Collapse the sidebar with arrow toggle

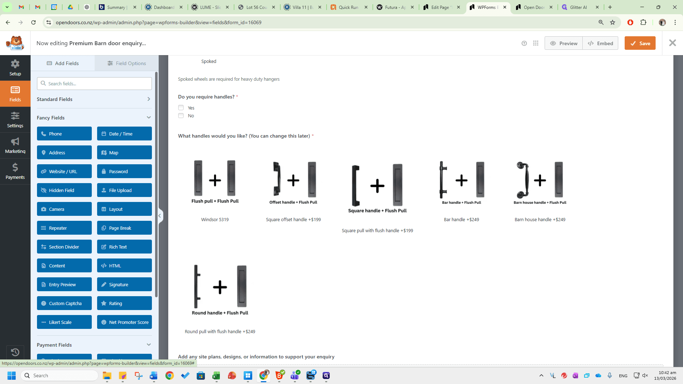(160, 215)
